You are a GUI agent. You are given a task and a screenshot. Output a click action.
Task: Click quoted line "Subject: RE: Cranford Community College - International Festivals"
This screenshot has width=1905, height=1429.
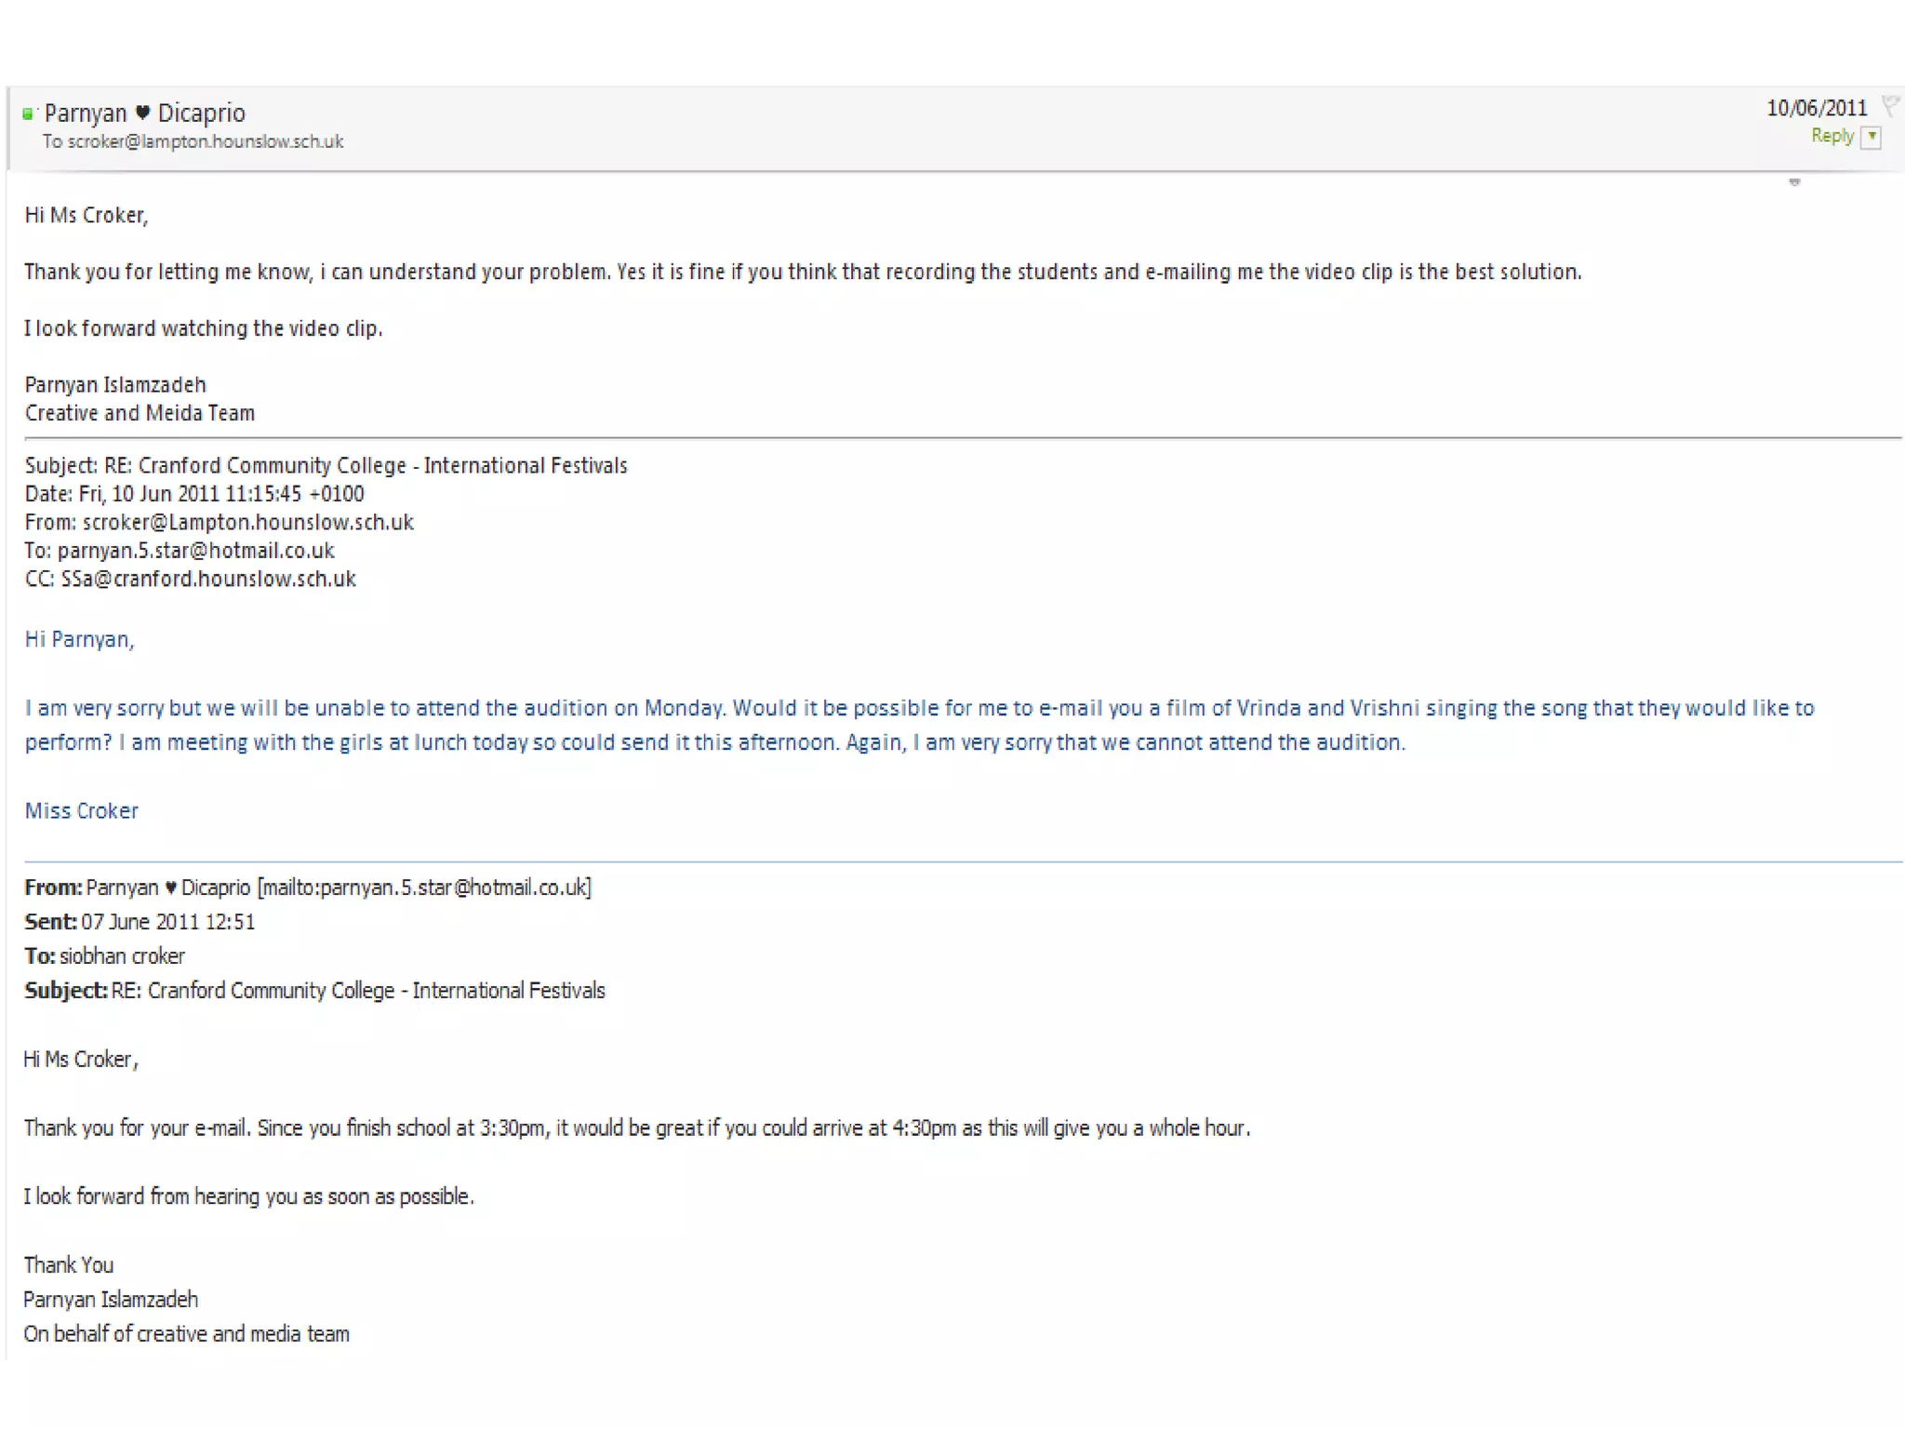pos(326,465)
